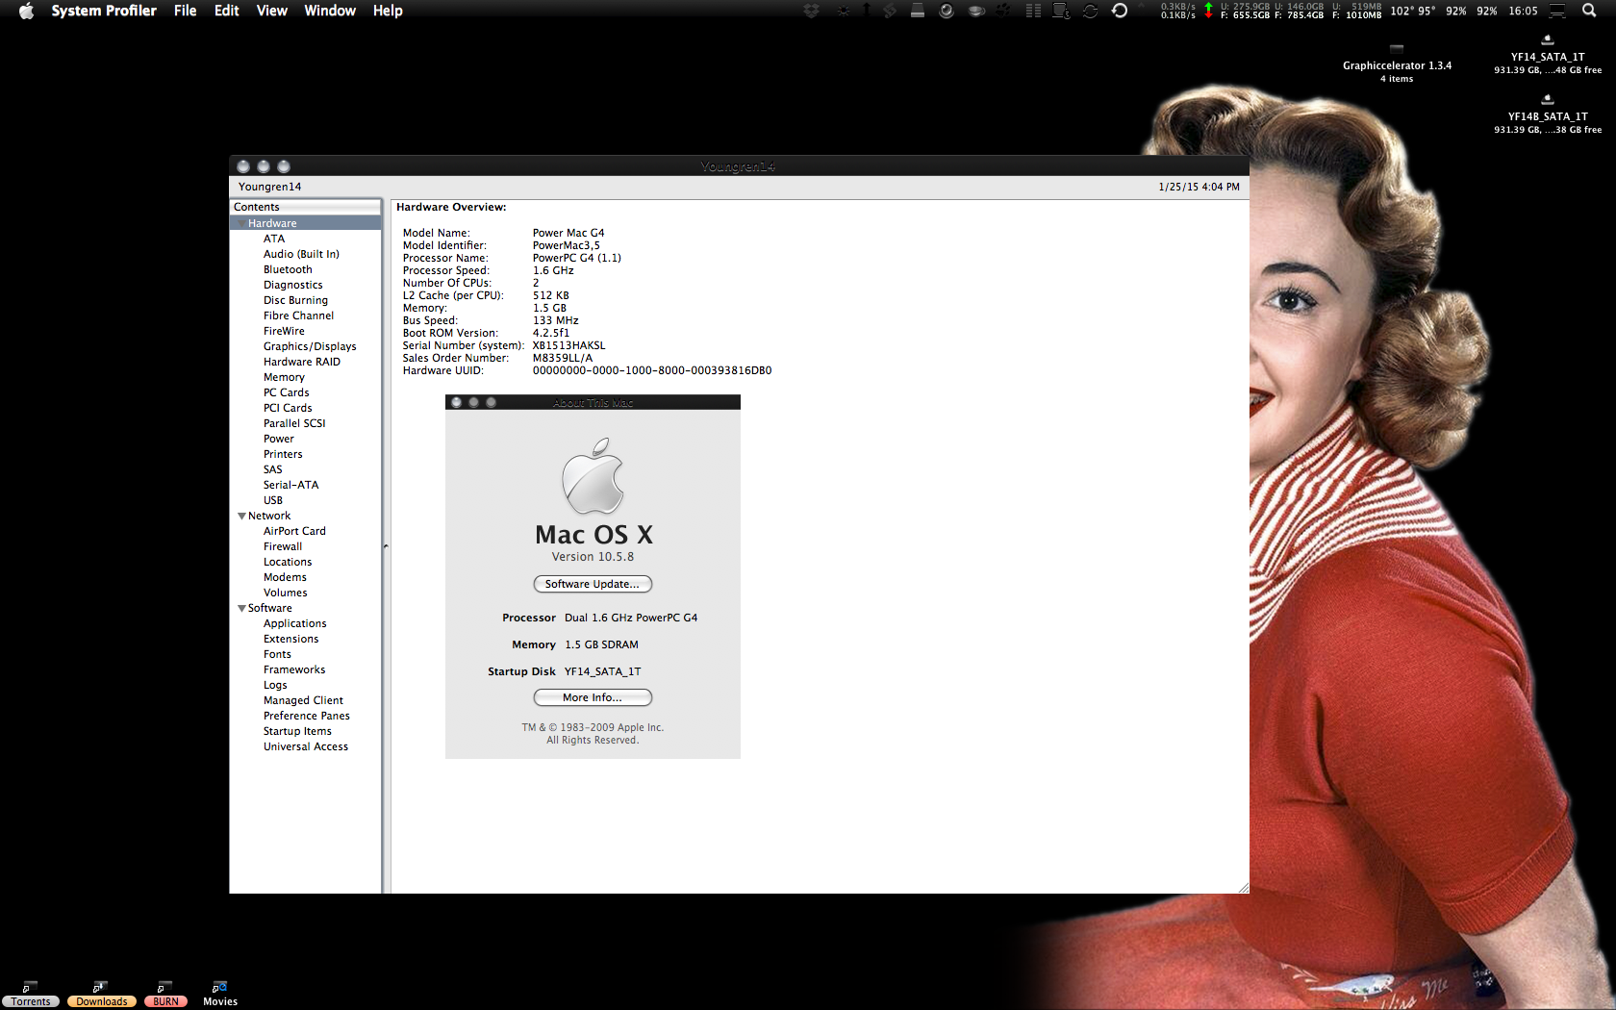The width and height of the screenshot is (1616, 1010).
Task: Collapse the Network category triangle
Action: coord(241,516)
